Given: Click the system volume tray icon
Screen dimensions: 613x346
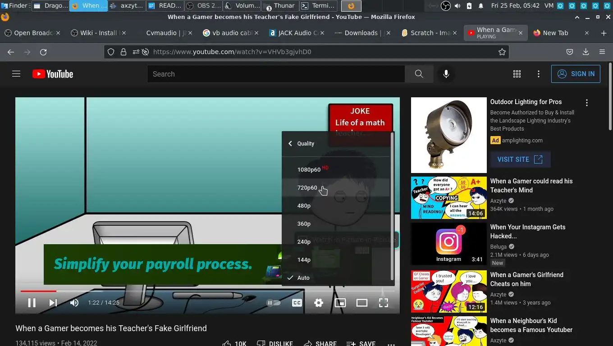Looking at the screenshot, I should click(457, 6).
